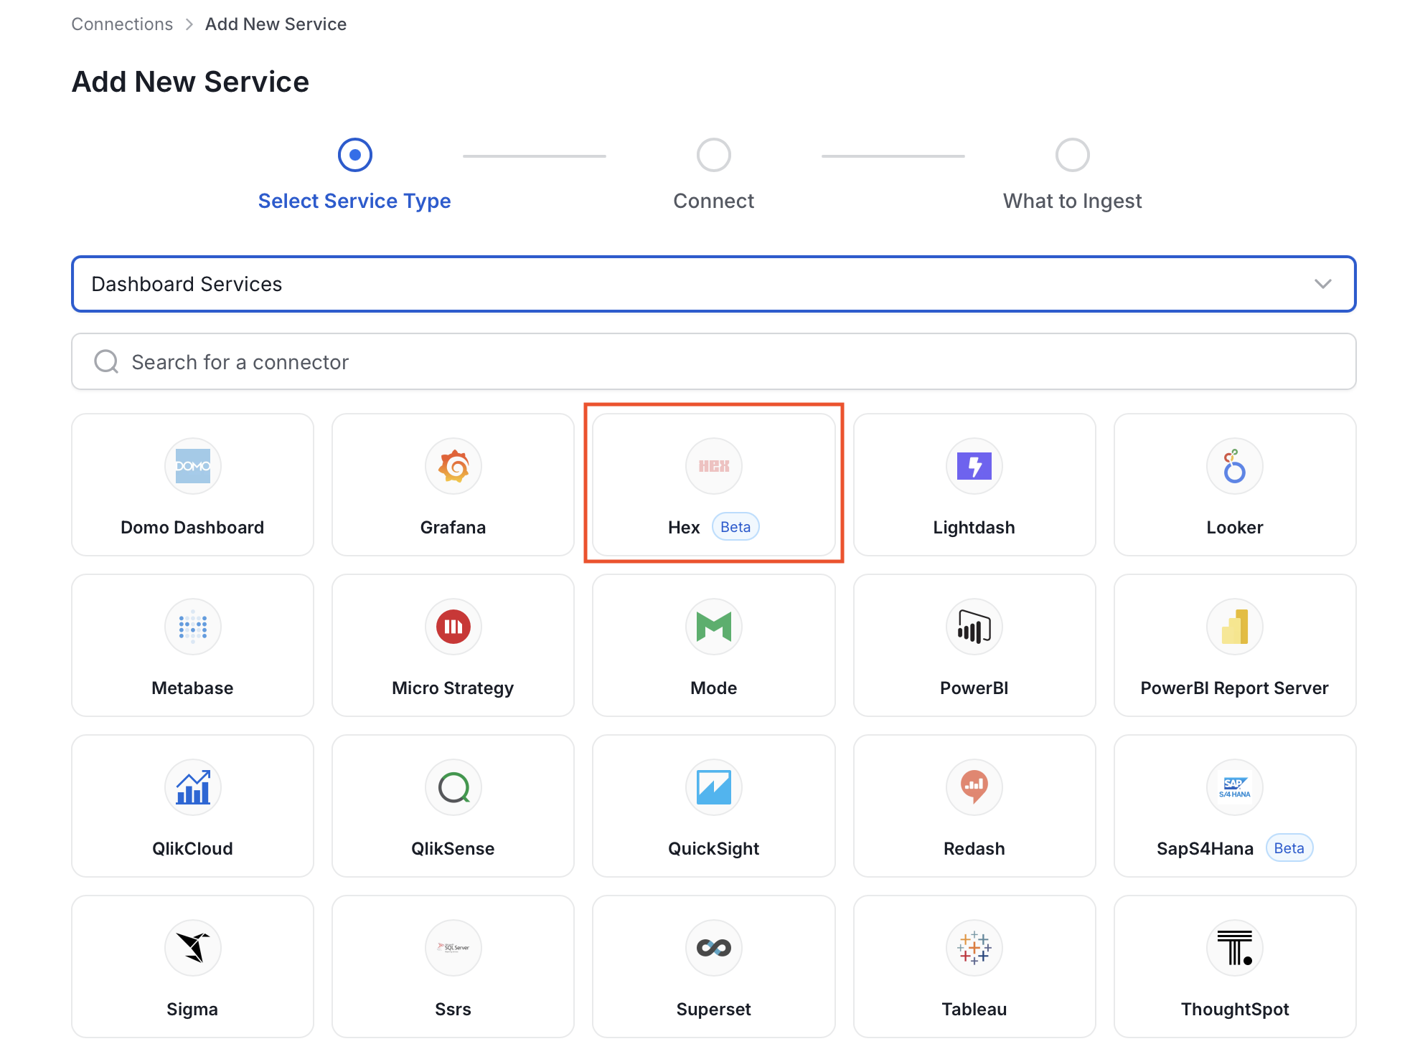
Task: Choose the ThoughtSpot connector icon
Action: click(x=1235, y=948)
